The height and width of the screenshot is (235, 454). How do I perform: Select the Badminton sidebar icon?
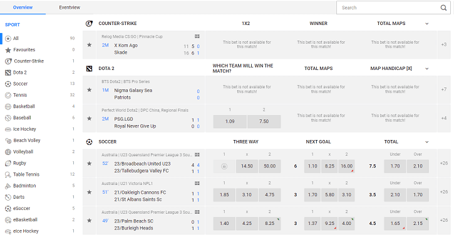point(8,186)
